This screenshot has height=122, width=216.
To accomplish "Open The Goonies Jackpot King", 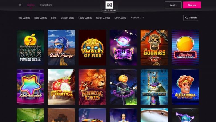I will tap(154, 47).
